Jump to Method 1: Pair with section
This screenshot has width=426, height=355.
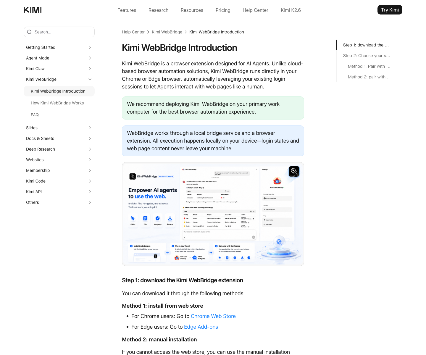[369, 66]
